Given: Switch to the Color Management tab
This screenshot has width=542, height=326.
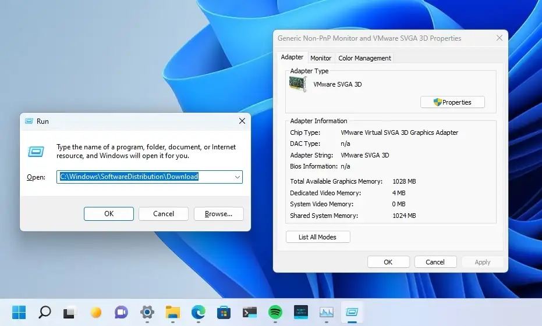Looking at the screenshot, I should [364, 58].
